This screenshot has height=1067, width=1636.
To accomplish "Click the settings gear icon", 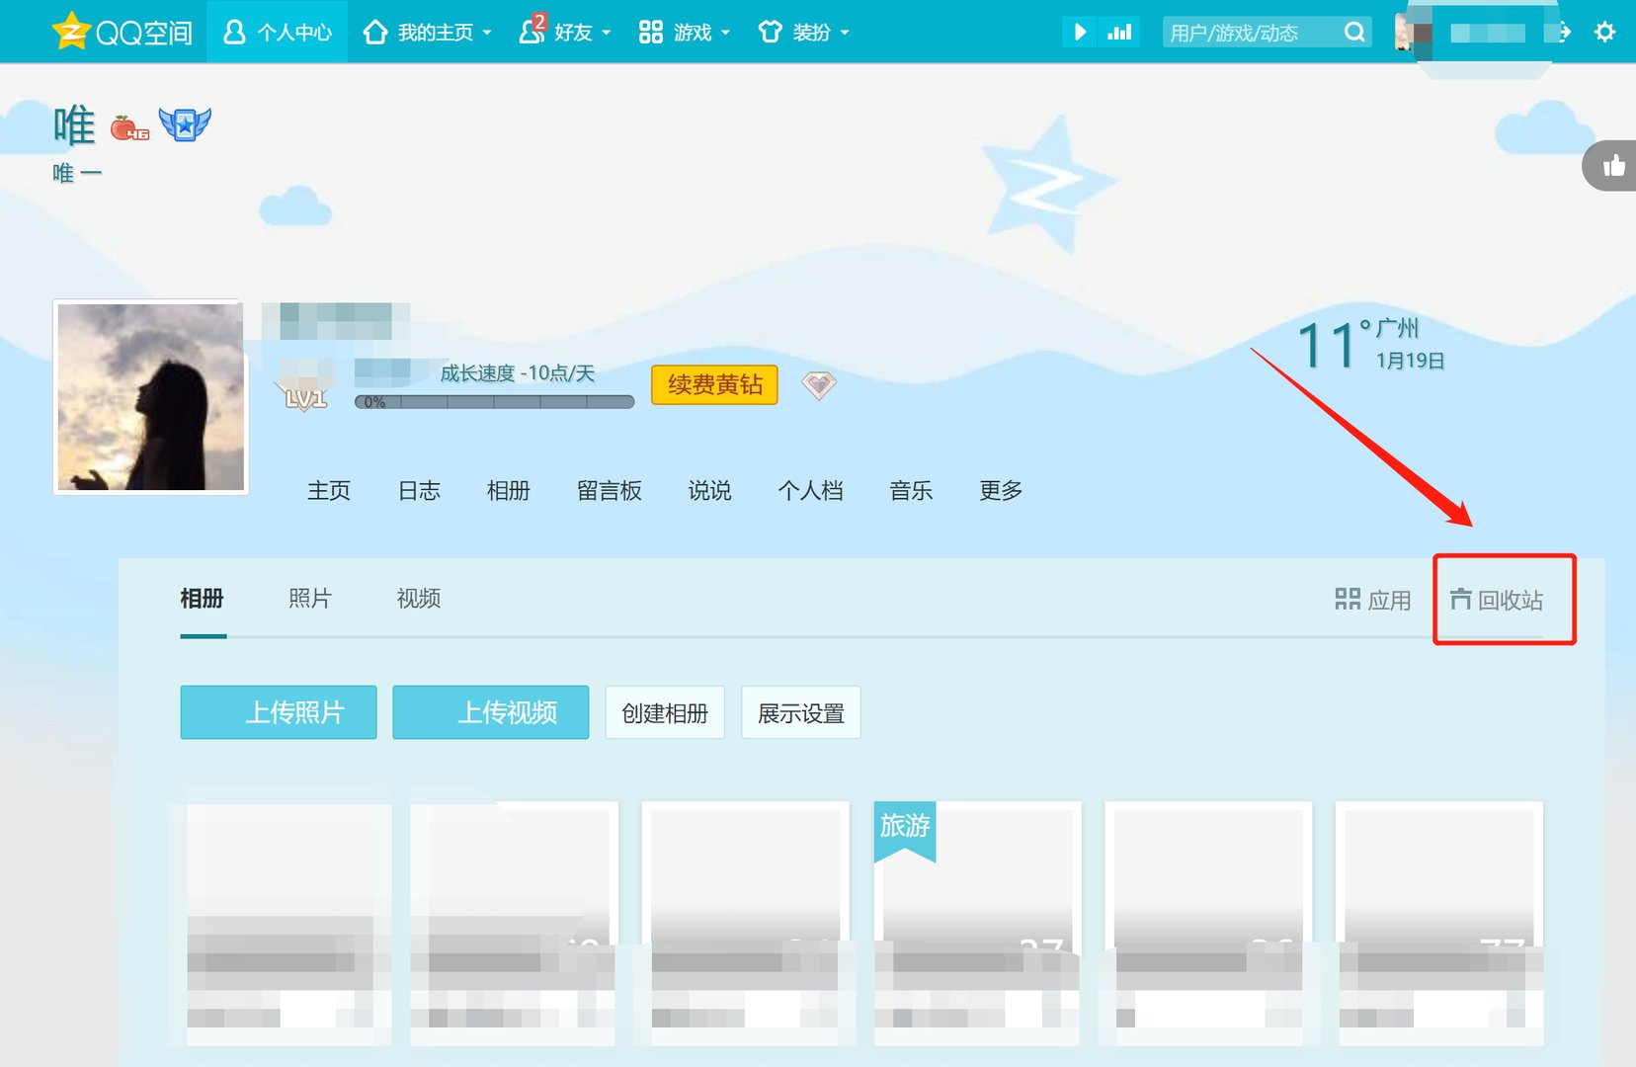I will [1605, 32].
